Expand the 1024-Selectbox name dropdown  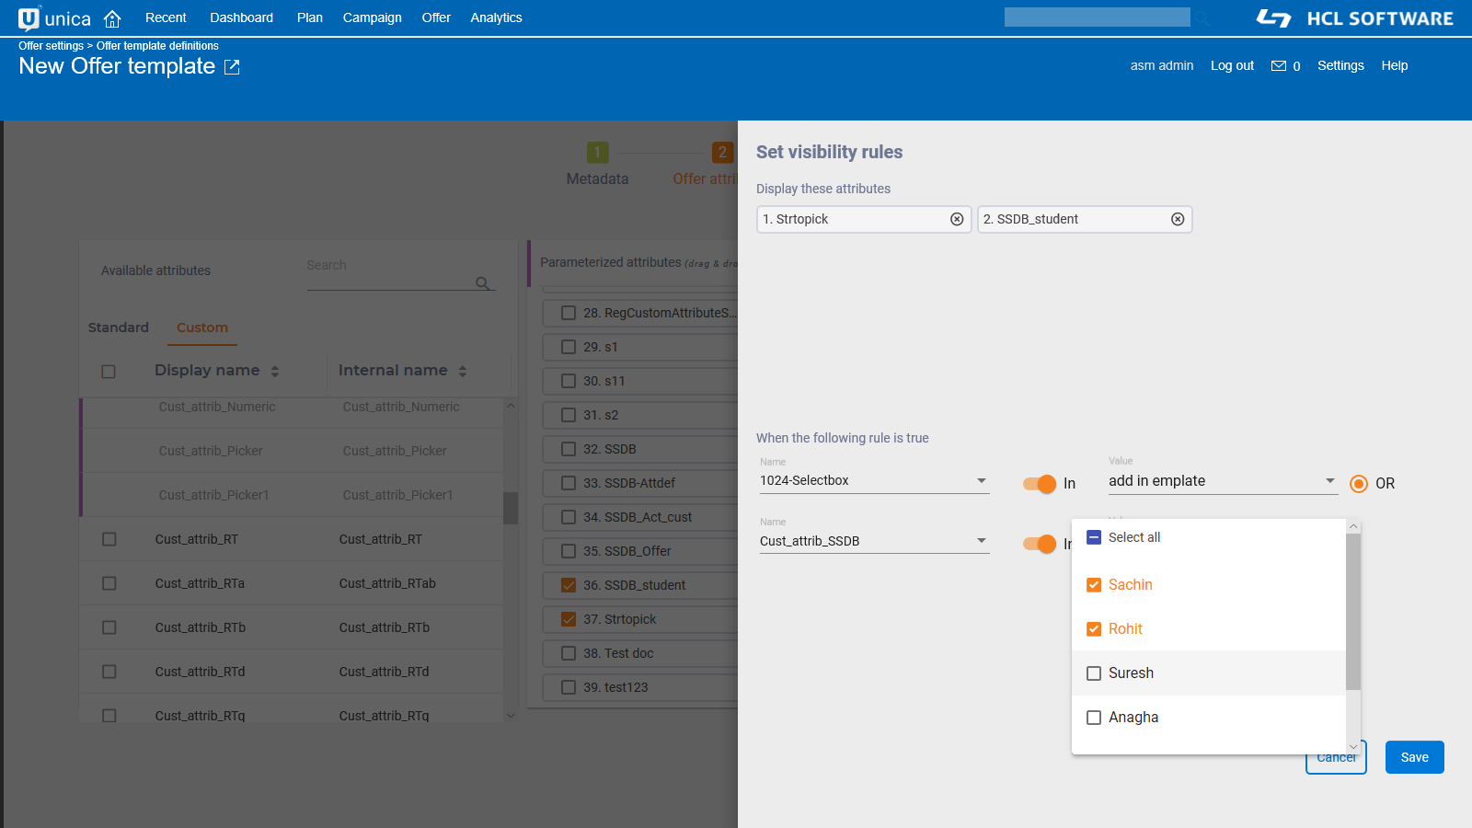(982, 481)
